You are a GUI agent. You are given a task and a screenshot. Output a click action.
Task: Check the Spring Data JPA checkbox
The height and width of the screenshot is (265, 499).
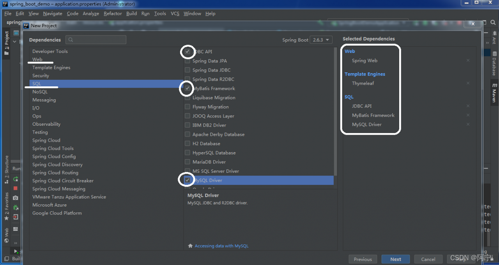[x=188, y=61]
